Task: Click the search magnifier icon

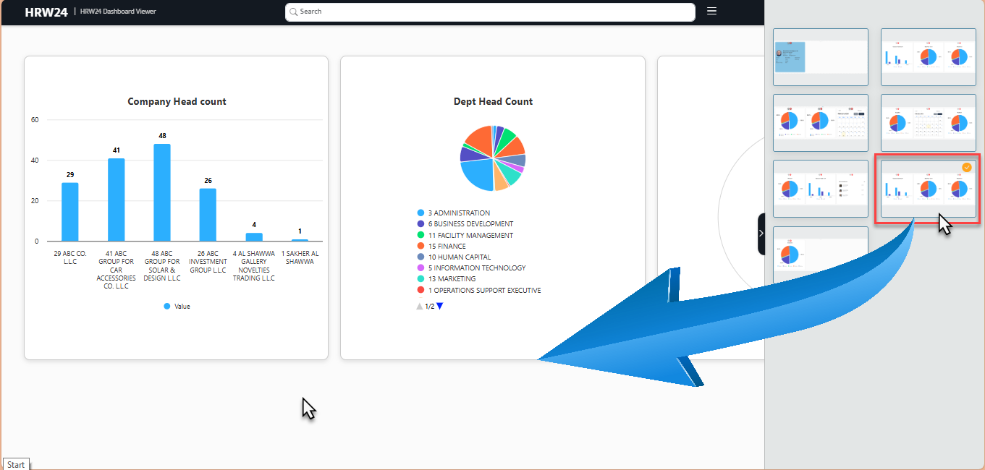Action: 293,12
